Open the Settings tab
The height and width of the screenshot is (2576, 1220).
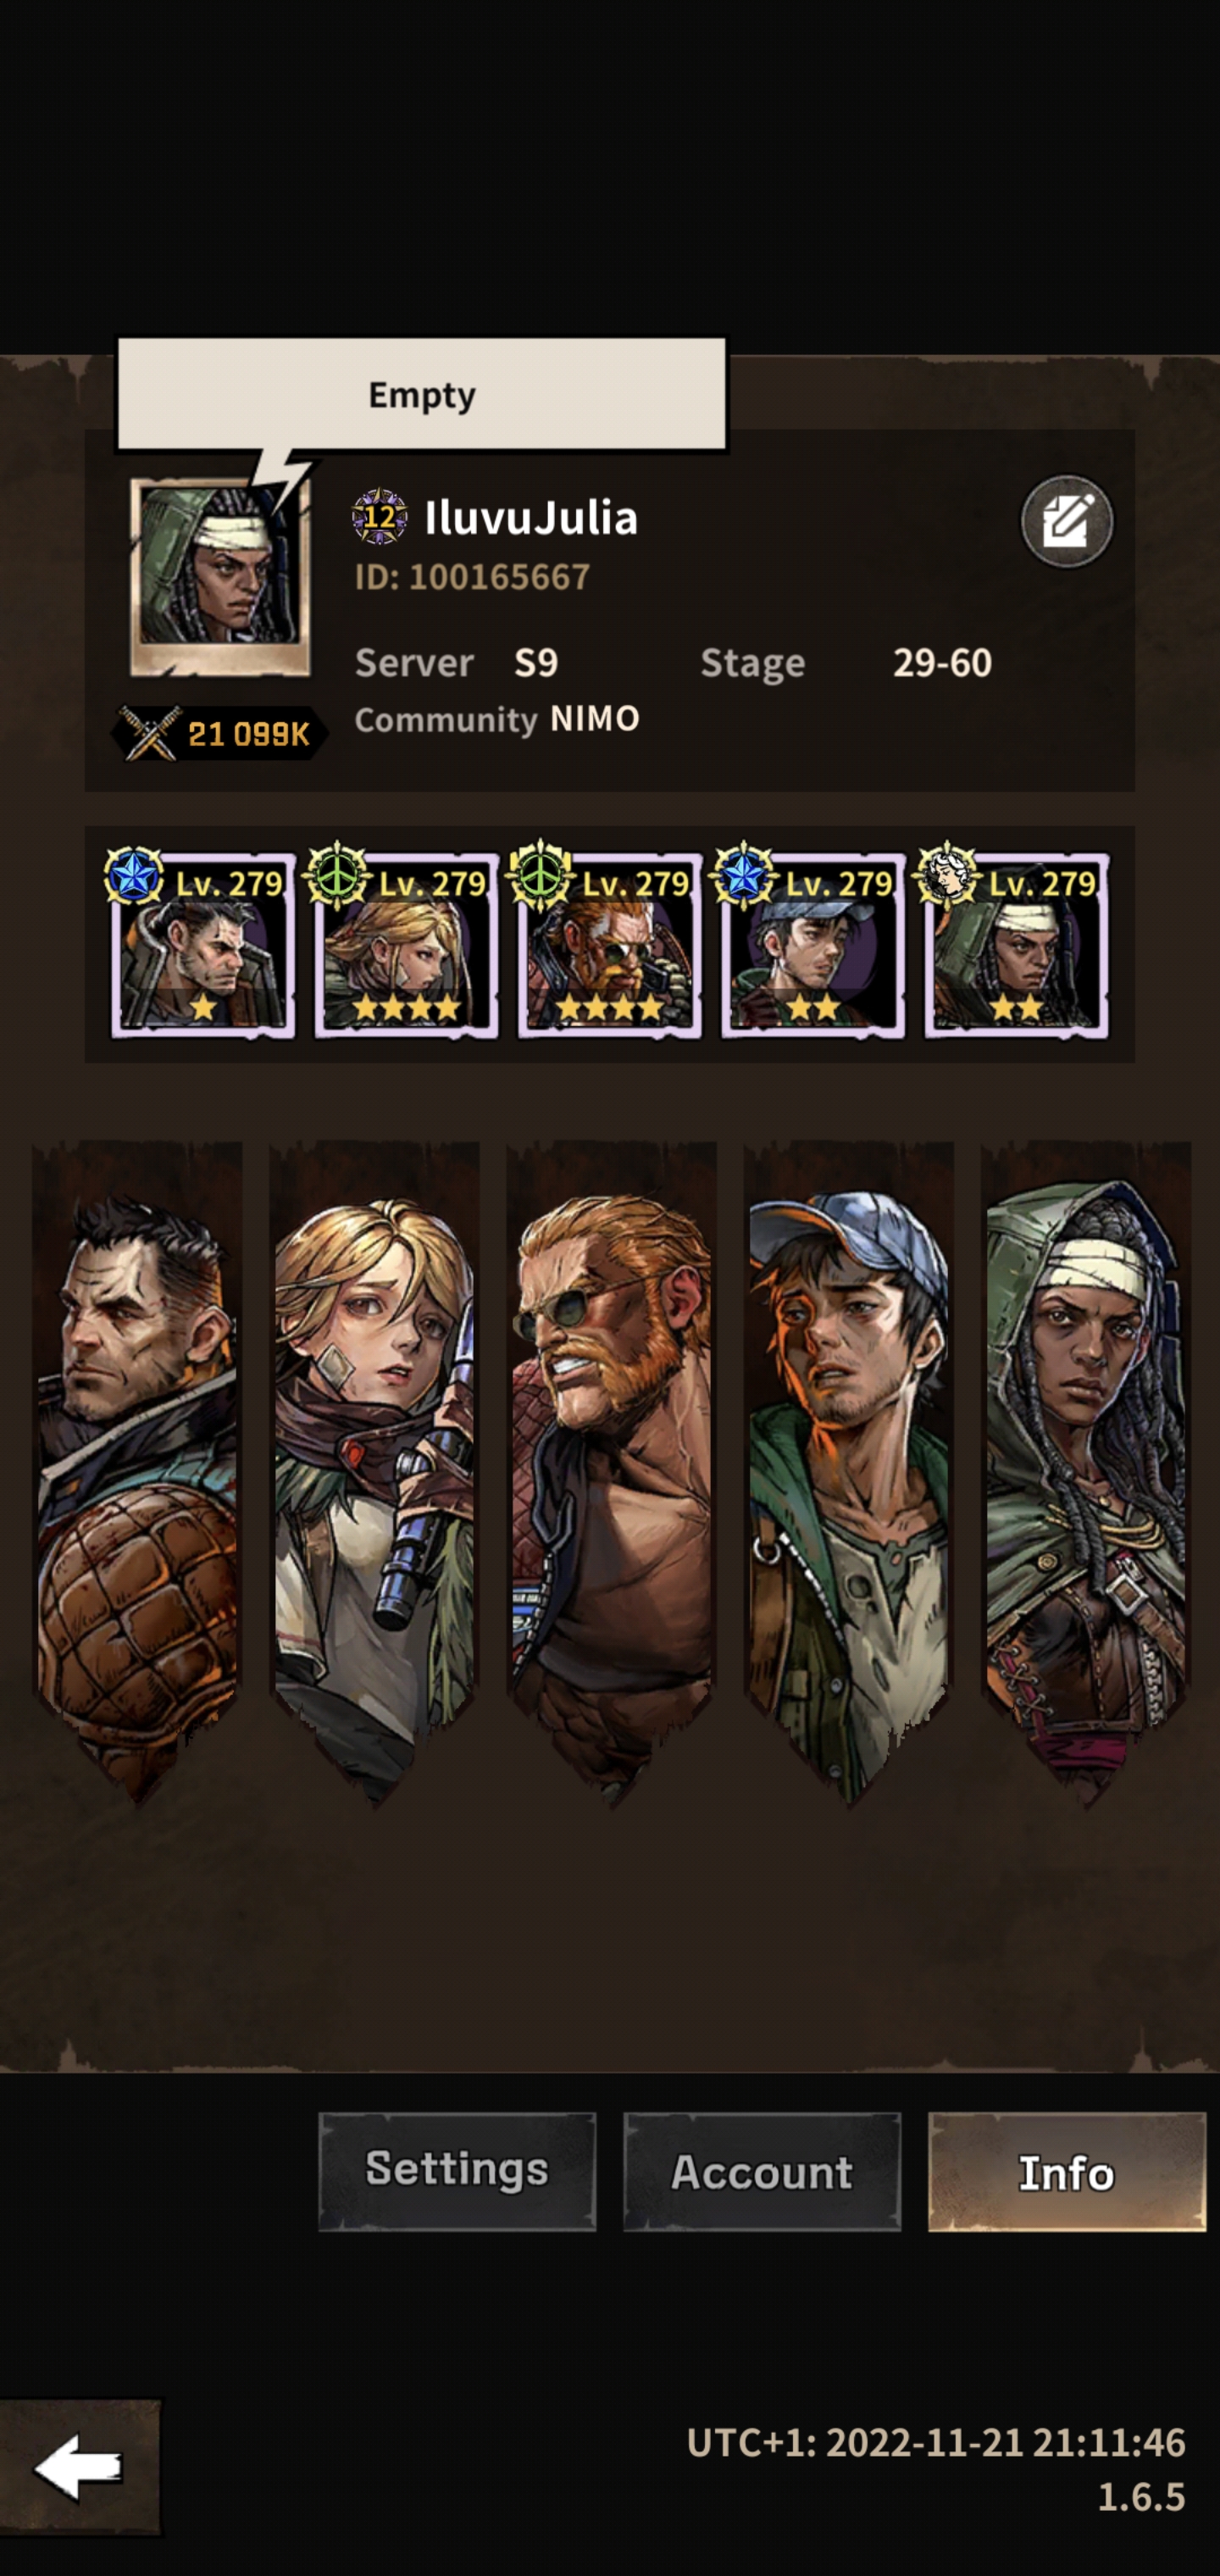pyautogui.click(x=457, y=2171)
